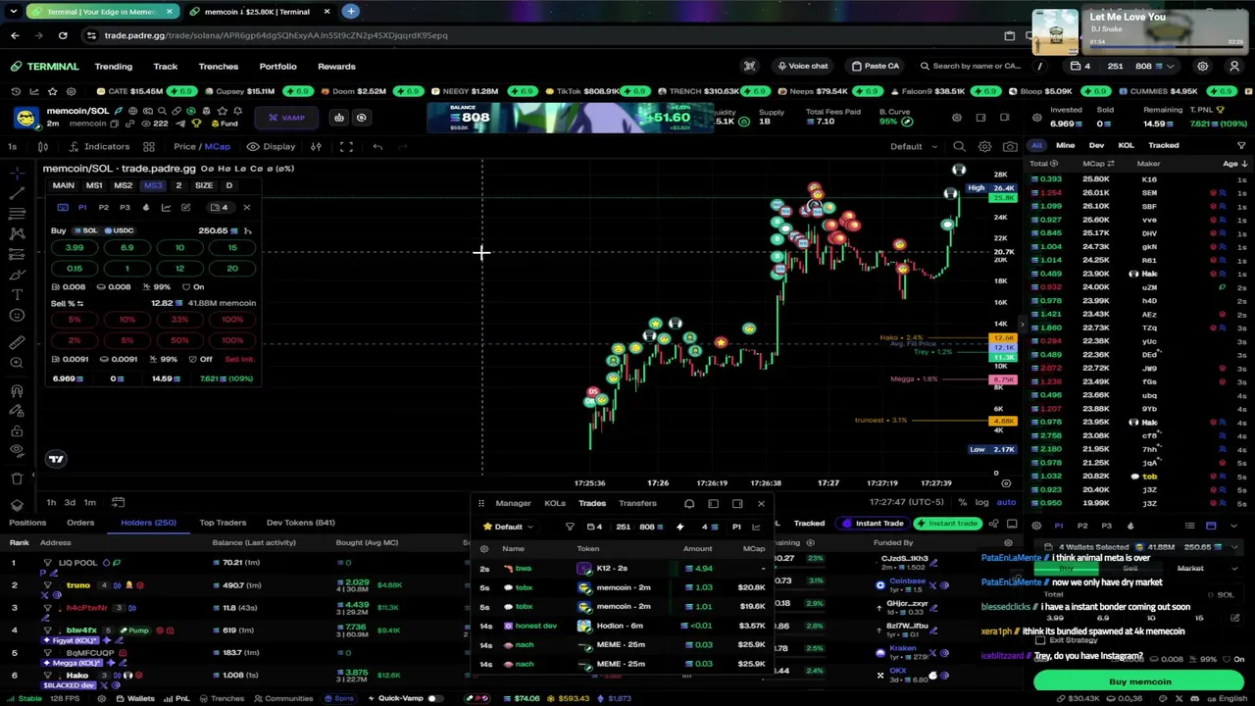Viewport: 1255px width, 706px height.
Task: Click the chart fullscreen icon
Action: 346,147
